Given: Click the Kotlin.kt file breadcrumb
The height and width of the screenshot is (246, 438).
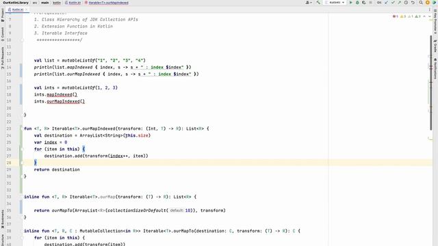Looking at the screenshot, I should pos(73,3).
